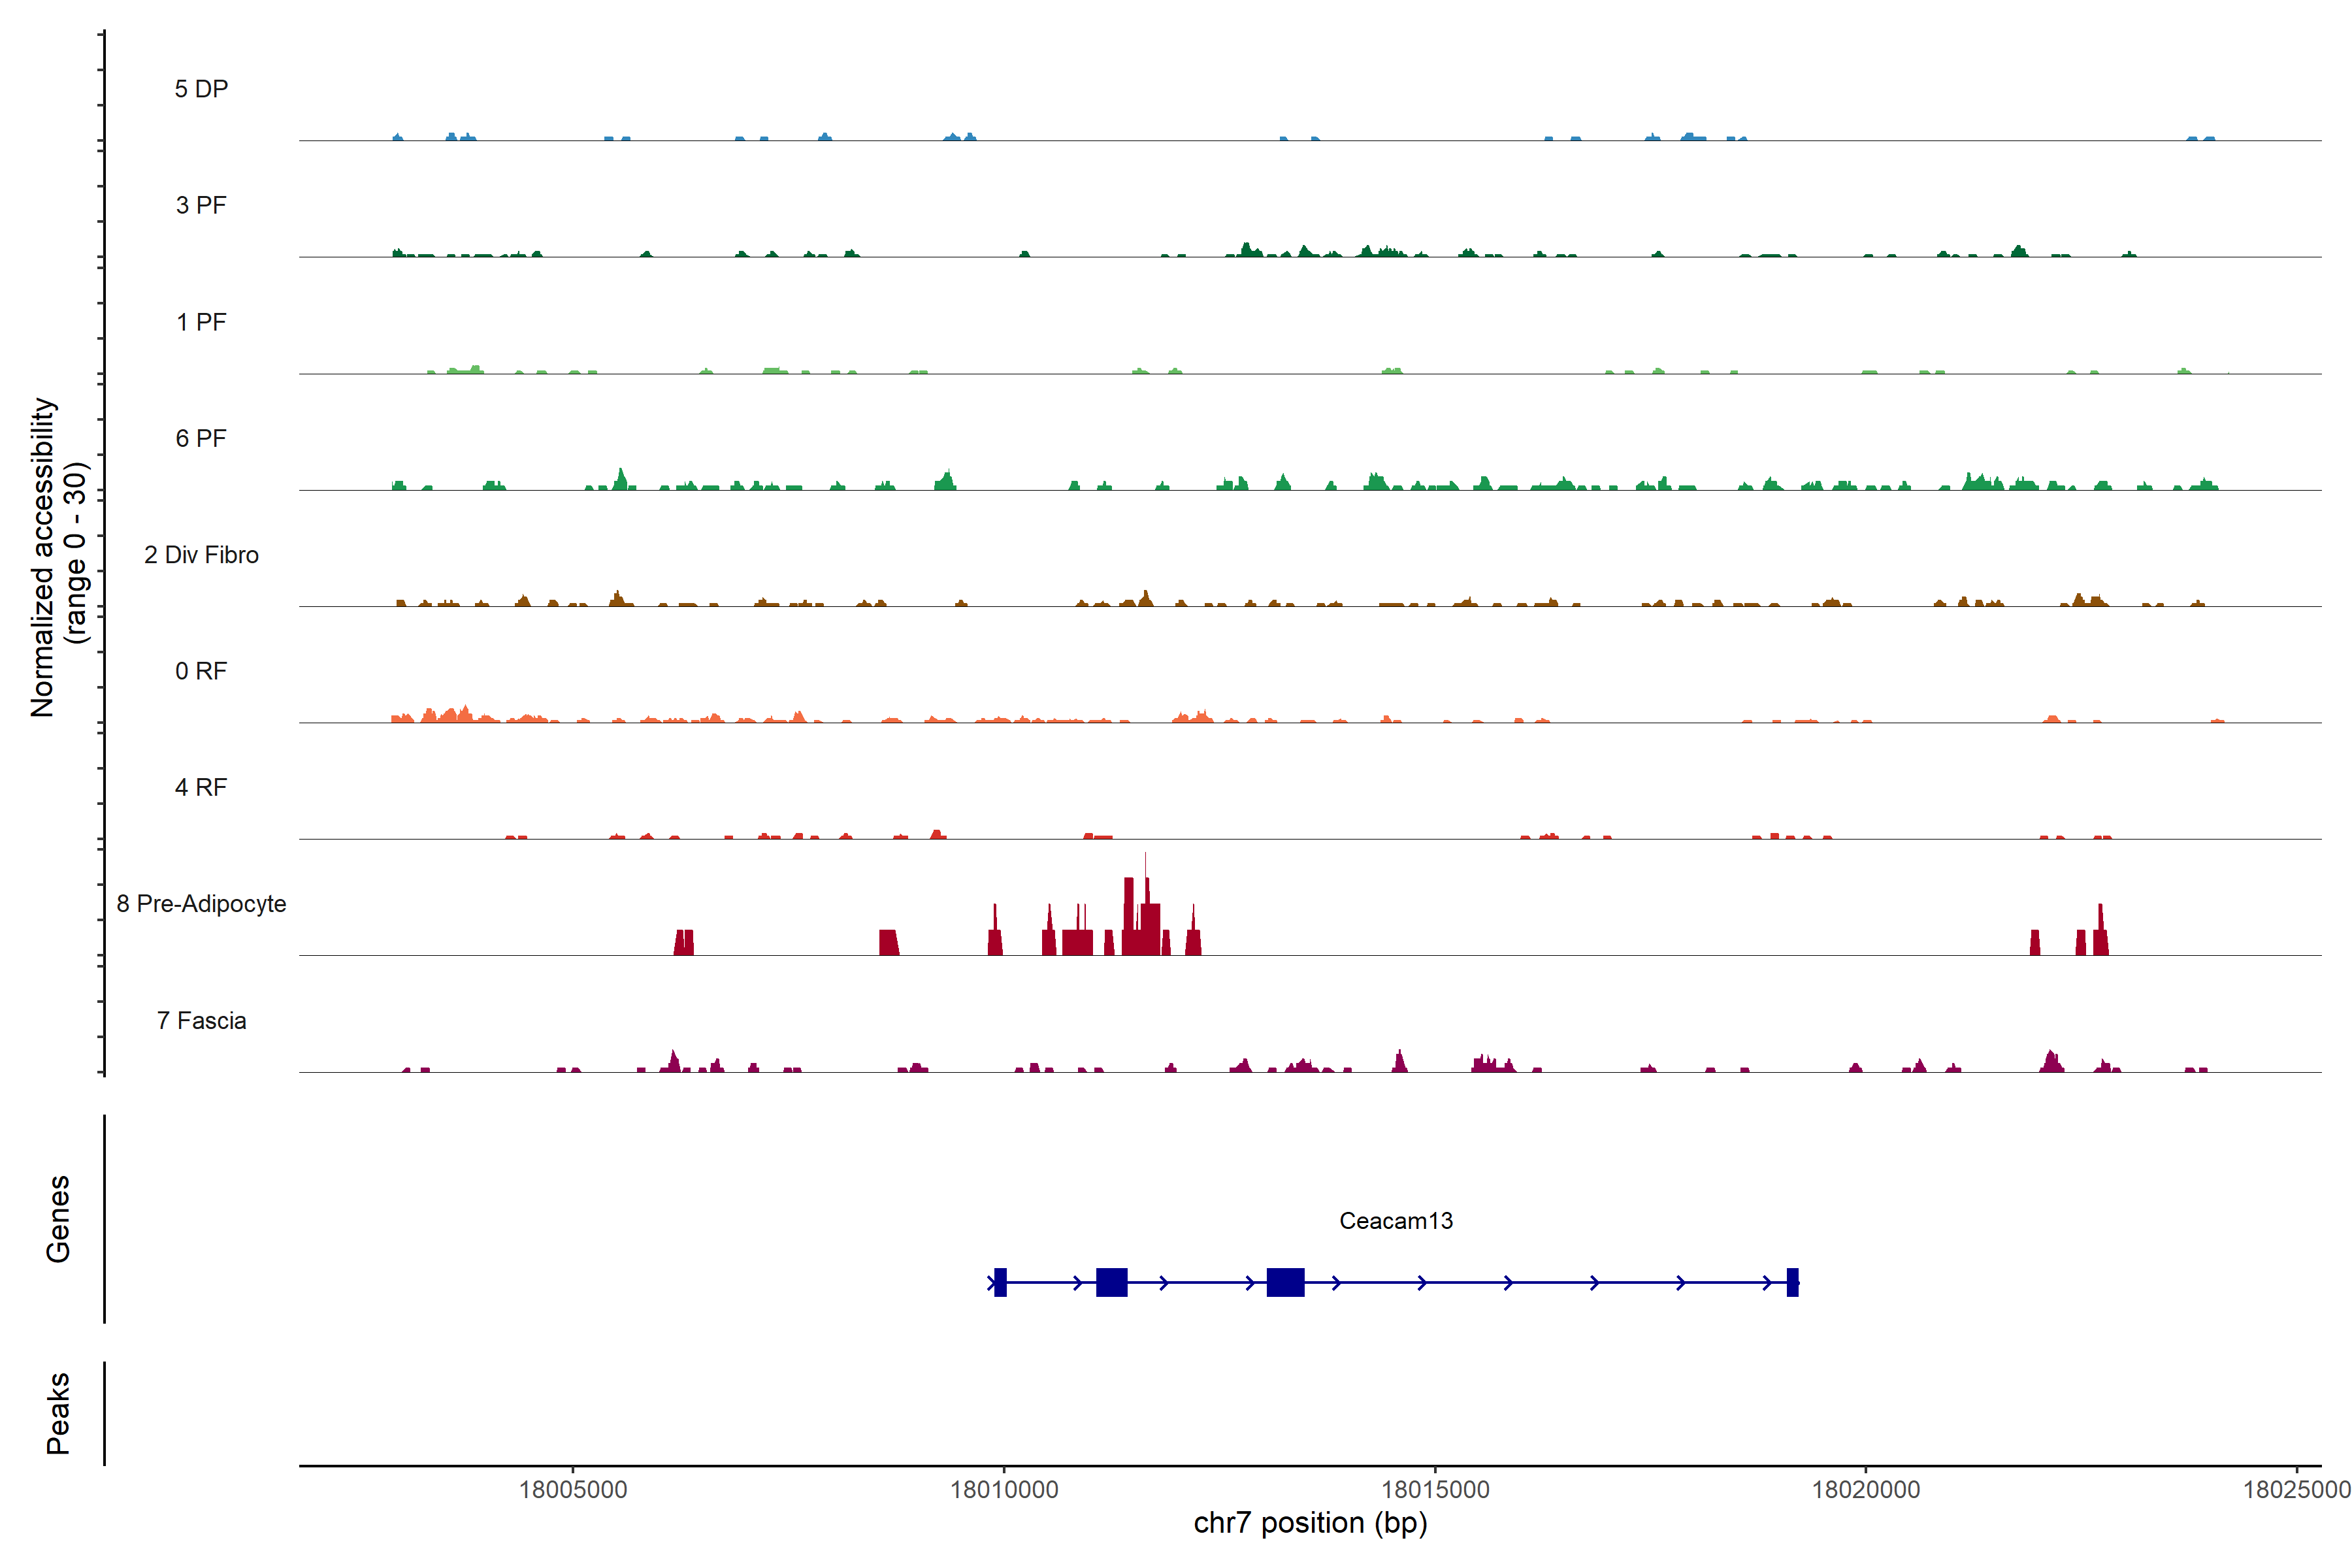Click the 18005000 axis tick label

[573, 1489]
